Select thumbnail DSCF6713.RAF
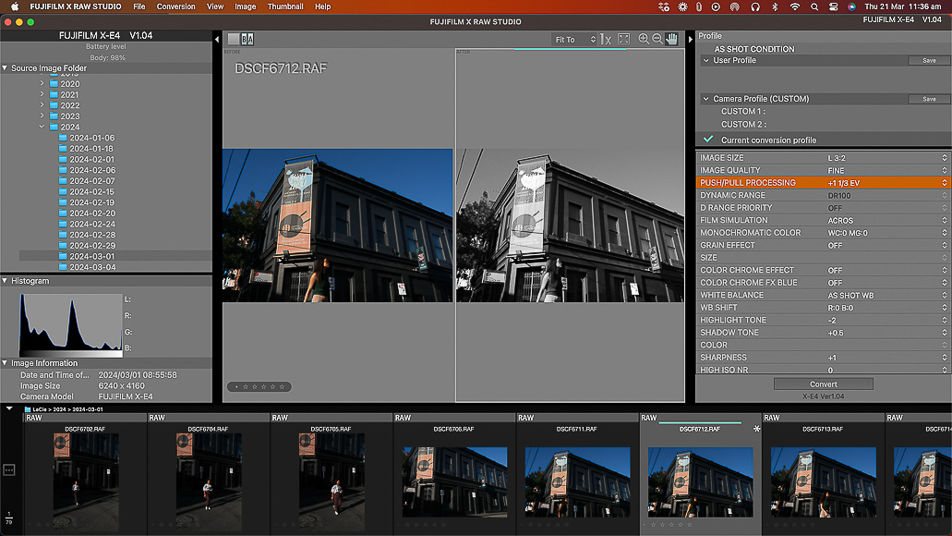Image resolution: width=952 pixels, height=536 pixels. (824, 482)
